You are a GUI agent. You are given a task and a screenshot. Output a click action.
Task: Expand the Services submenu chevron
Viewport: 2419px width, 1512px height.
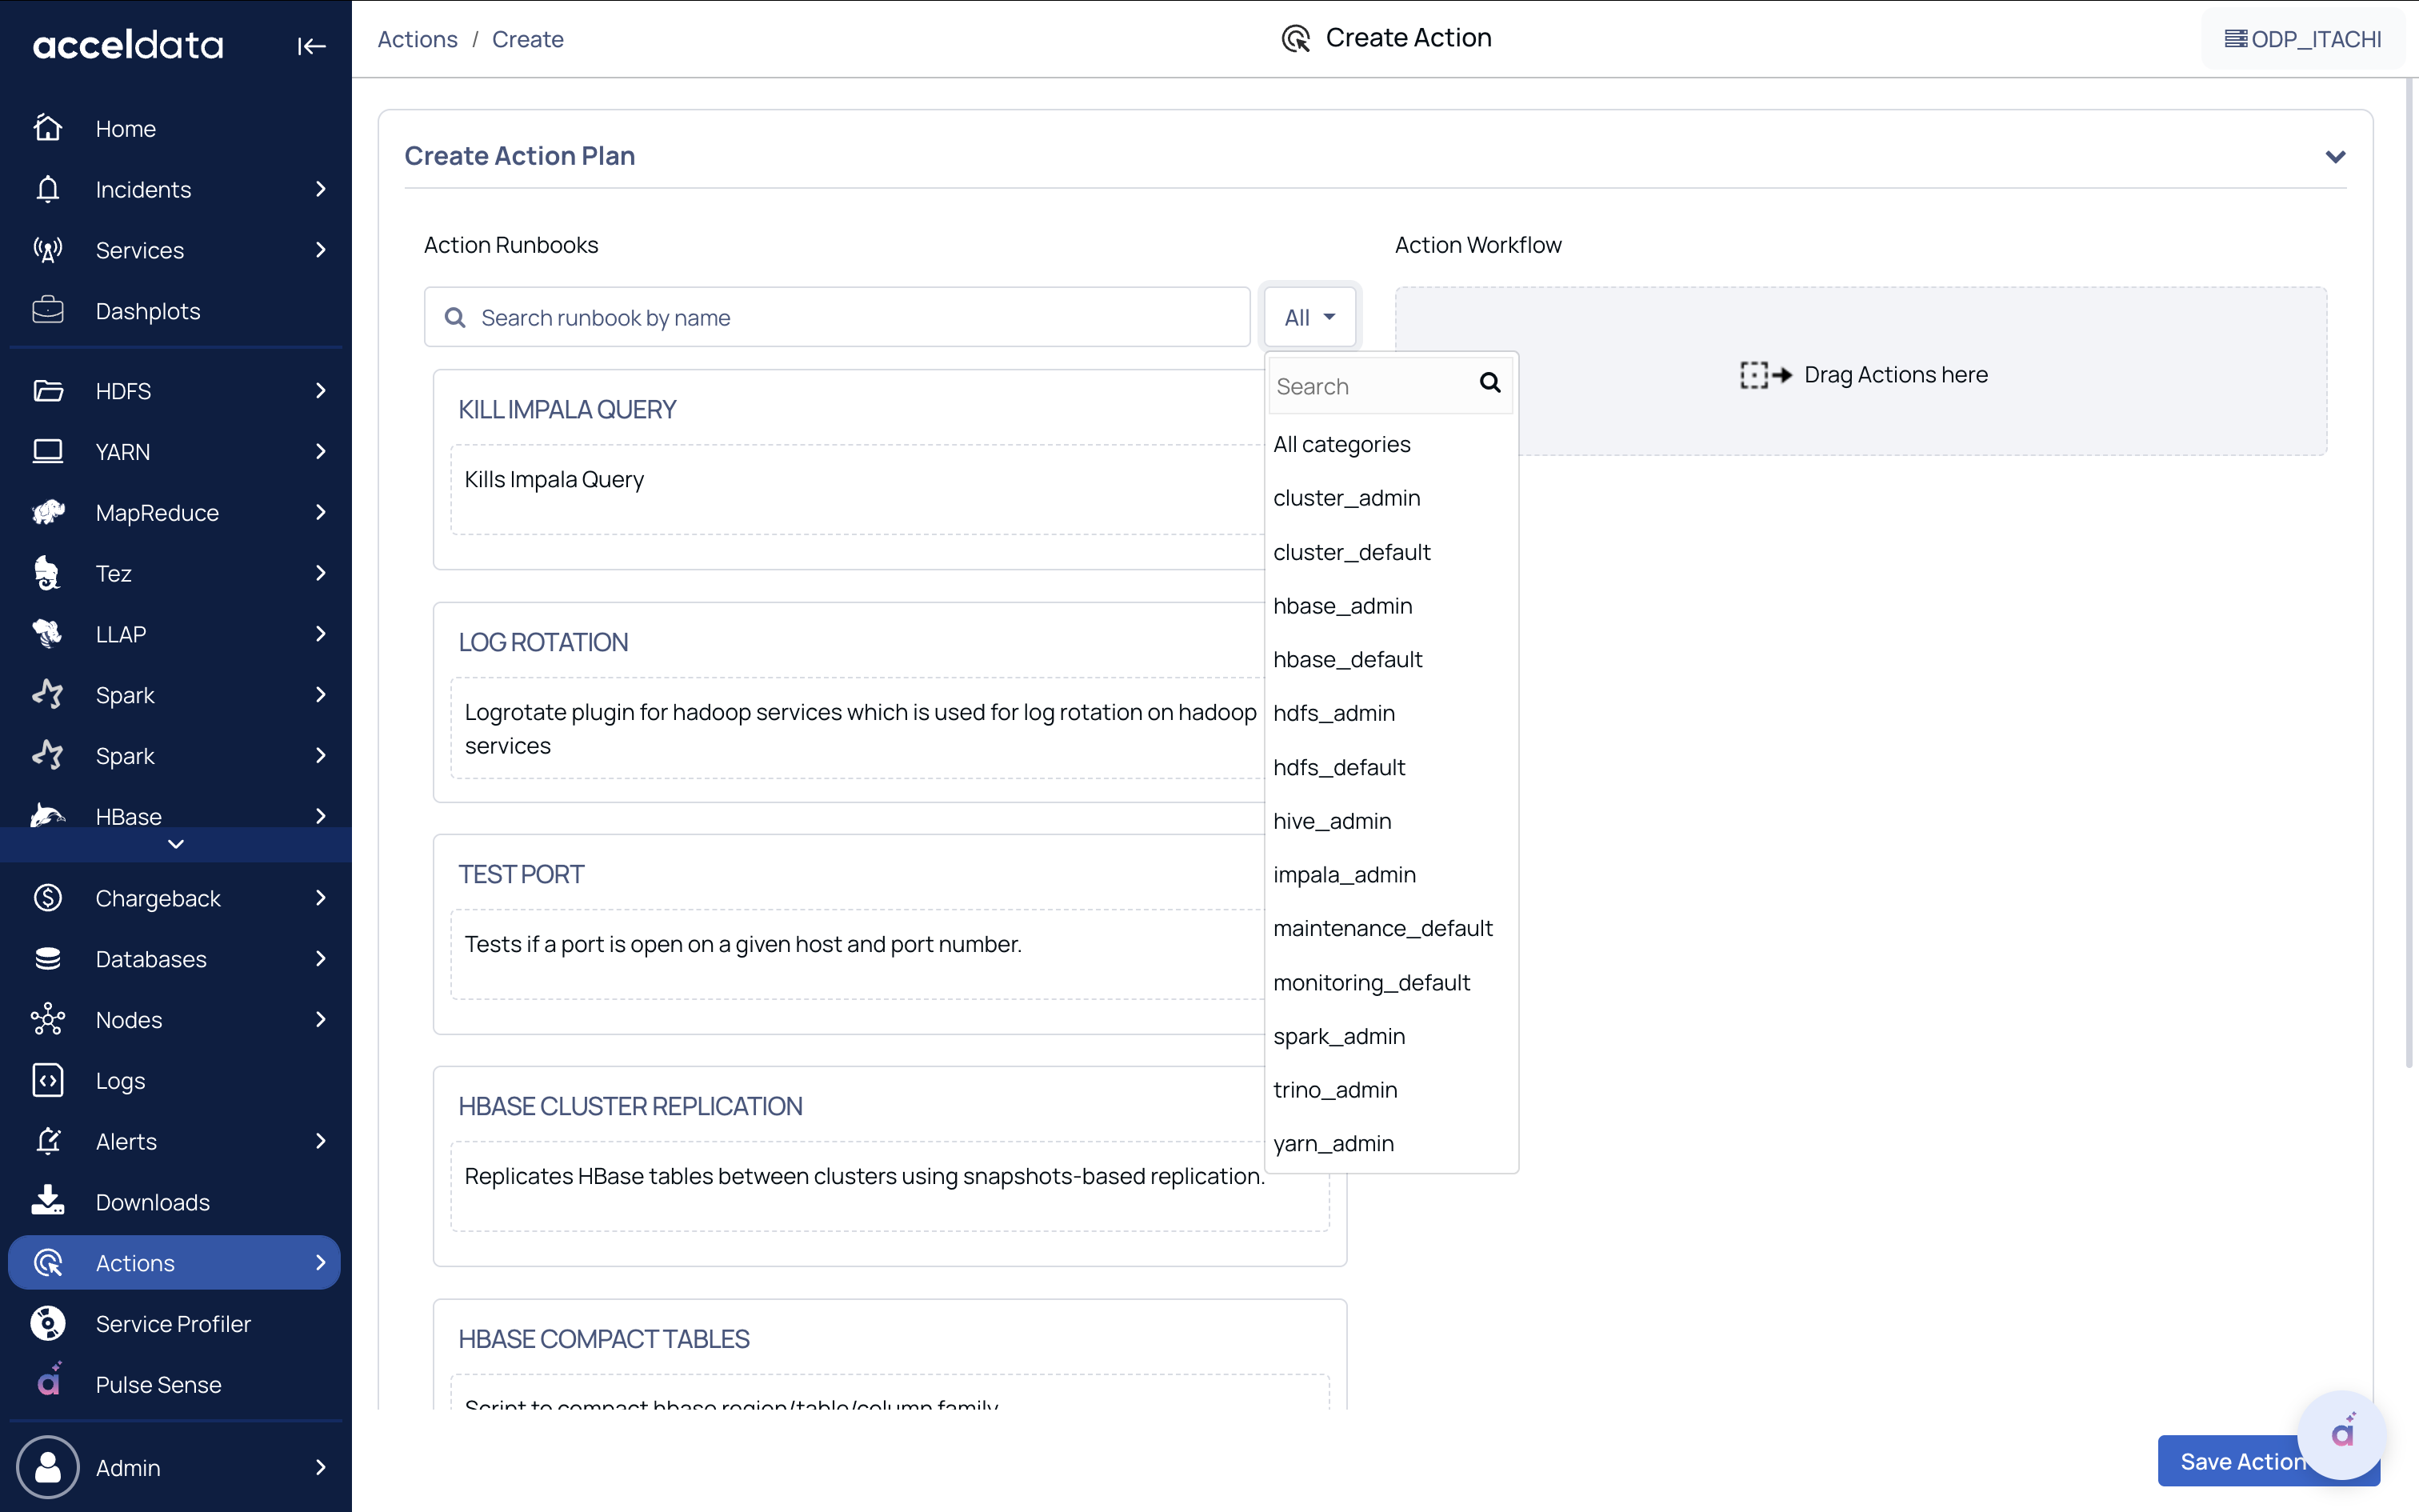click(321, 250)
